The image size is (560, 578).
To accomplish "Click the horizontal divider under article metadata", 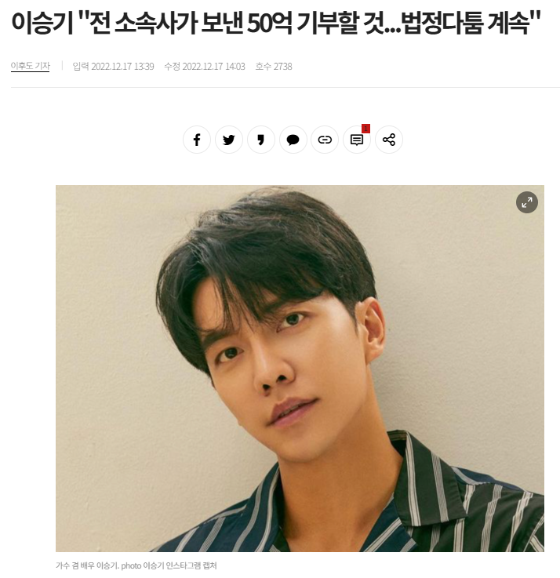I will (285, 87).
